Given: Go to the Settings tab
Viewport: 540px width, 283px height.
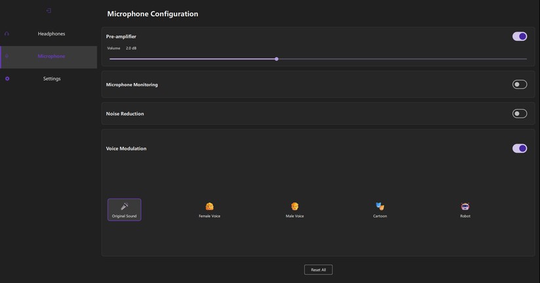Looking at the screenshot, I should 49,79.
